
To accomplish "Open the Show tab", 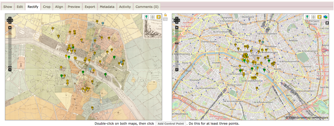I will point(8,7).
